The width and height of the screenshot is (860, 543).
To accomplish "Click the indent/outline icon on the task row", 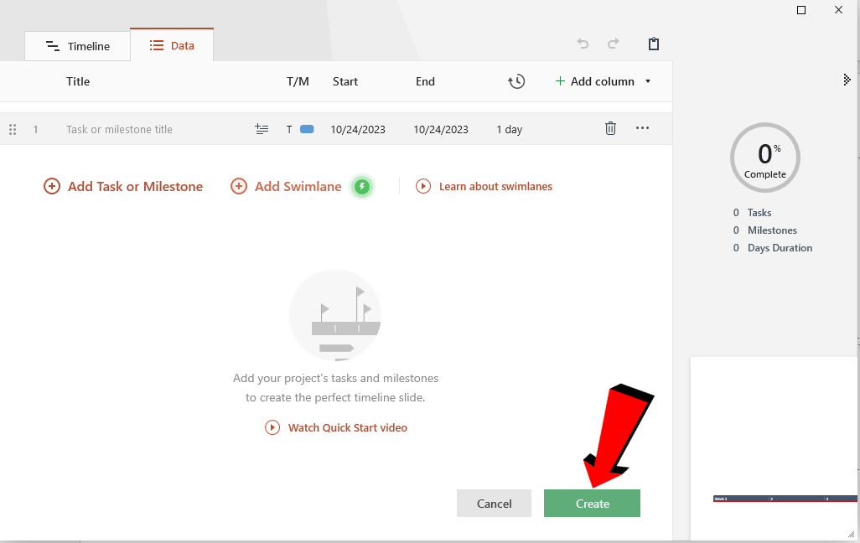I will click(262, 128).
